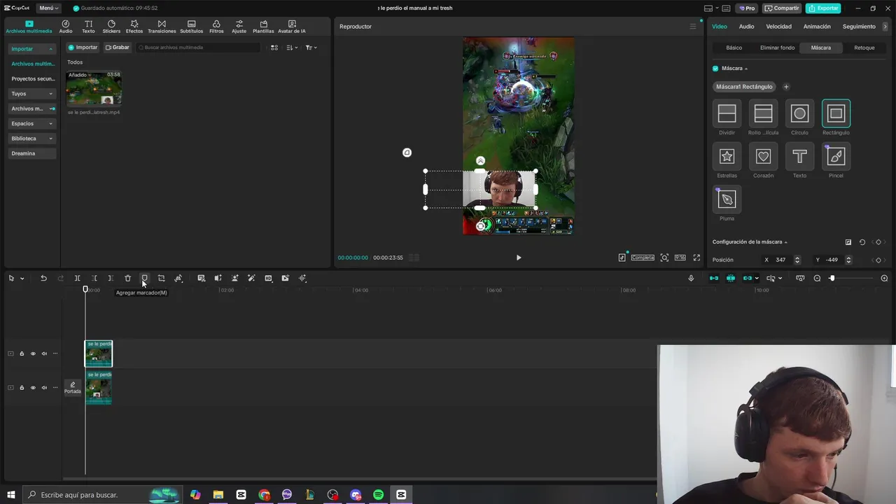The image size is (896, 504).
Task: Click the undo arrow in timeline toolbar
Action: (x=43, y=278)
